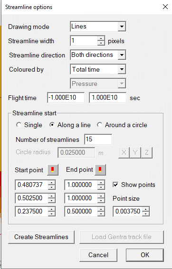The height and width of the screenshot is (269, 172).
Task: Increment the Start point 0.480737 spinner
Action: [51, 183]
